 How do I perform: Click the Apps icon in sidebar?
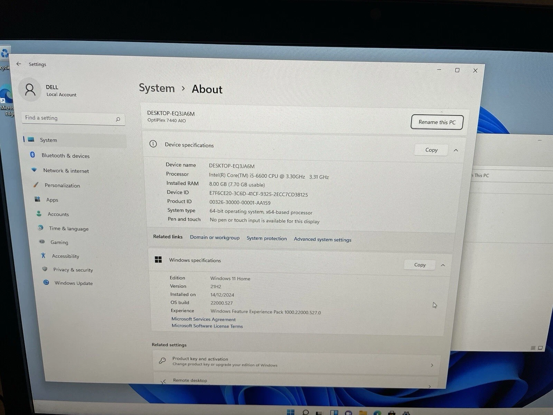[x=37, y=199]
